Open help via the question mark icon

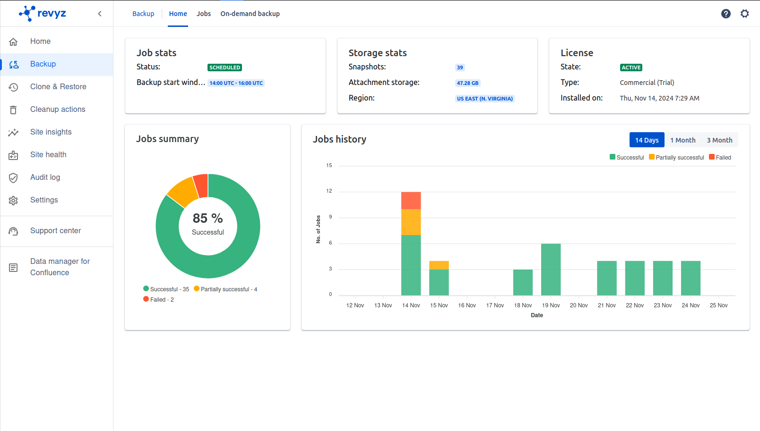(726, 14)
